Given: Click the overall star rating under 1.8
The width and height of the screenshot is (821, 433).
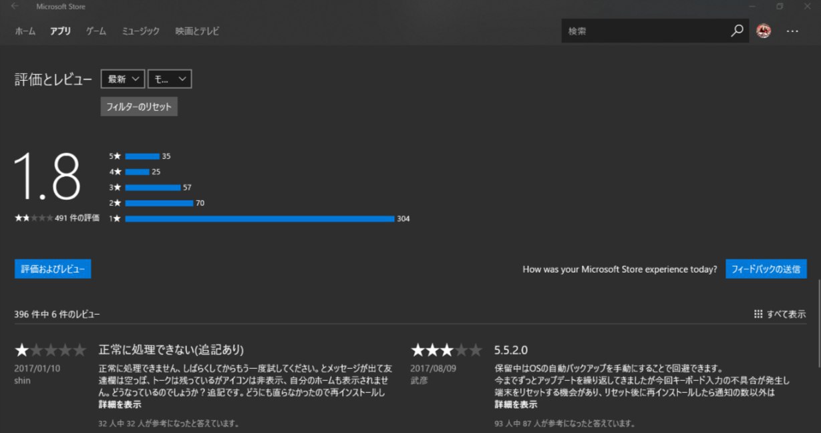Looking at the screenshot, I should pyautogui.click(x=33, y=218).
